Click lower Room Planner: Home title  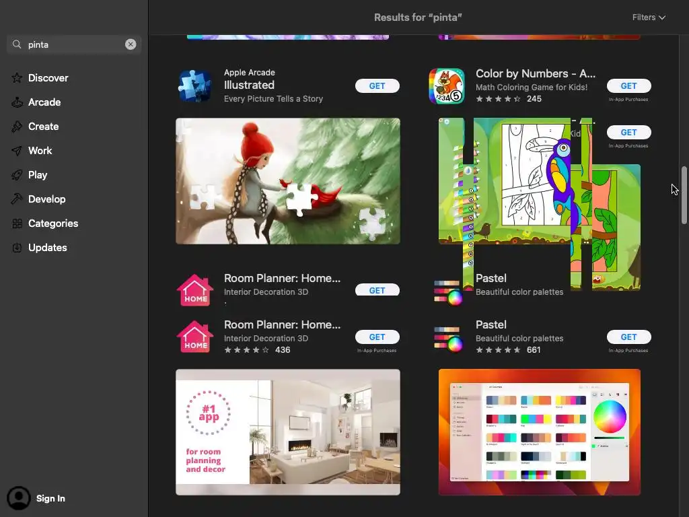point(282,324)
